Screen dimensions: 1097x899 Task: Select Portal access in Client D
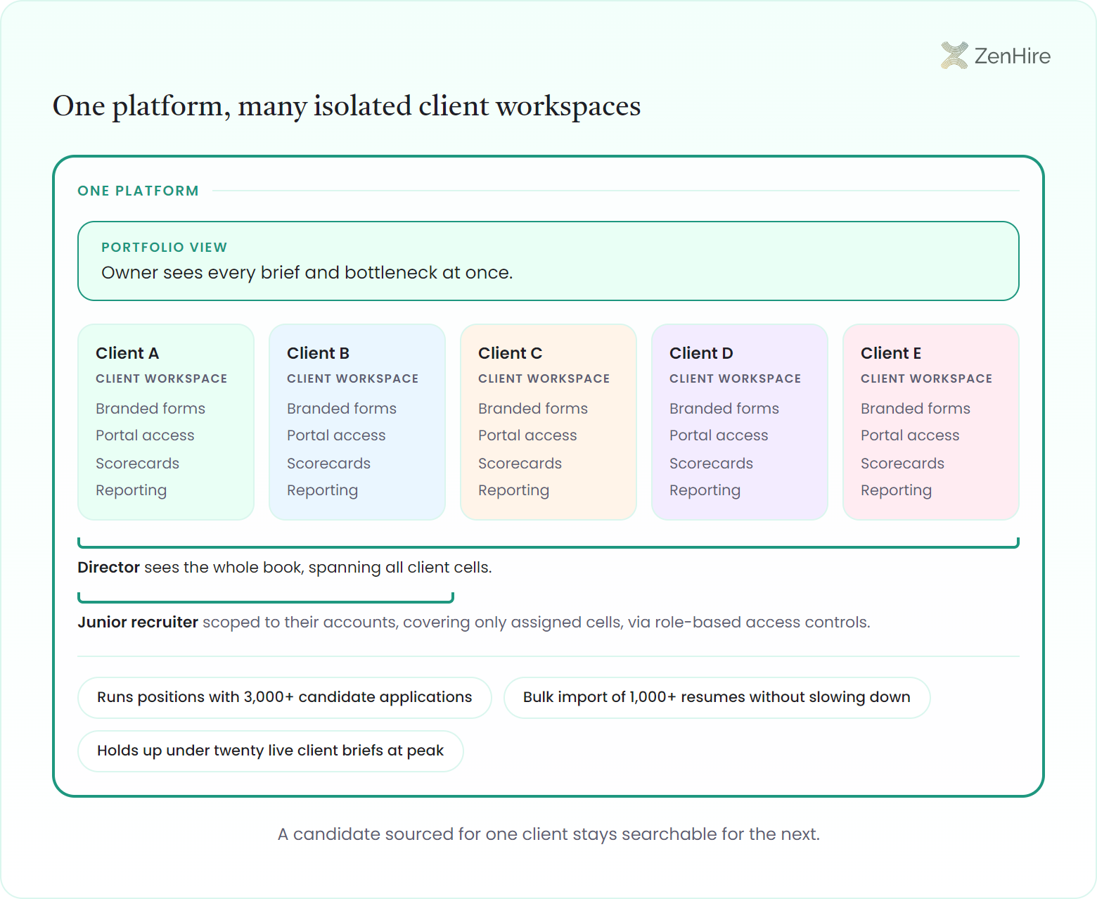coord(719,435)
